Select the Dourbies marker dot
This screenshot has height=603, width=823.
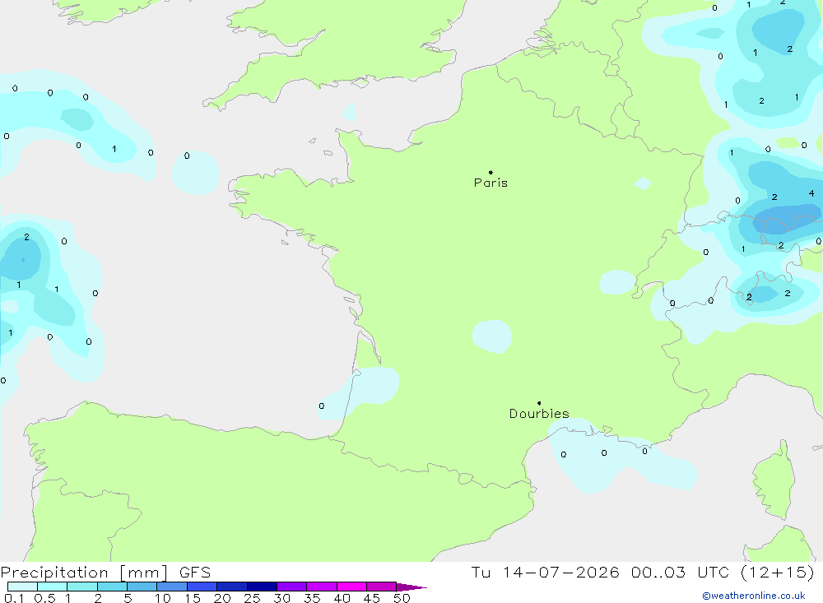539,403
